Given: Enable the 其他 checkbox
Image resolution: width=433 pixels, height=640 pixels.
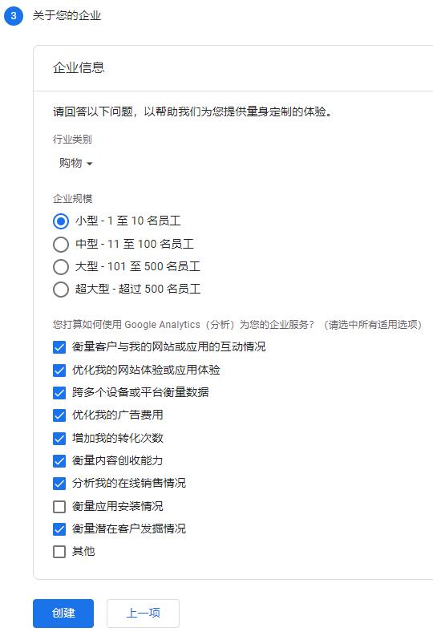Looking at the screenshot, I should pos(59,552).
